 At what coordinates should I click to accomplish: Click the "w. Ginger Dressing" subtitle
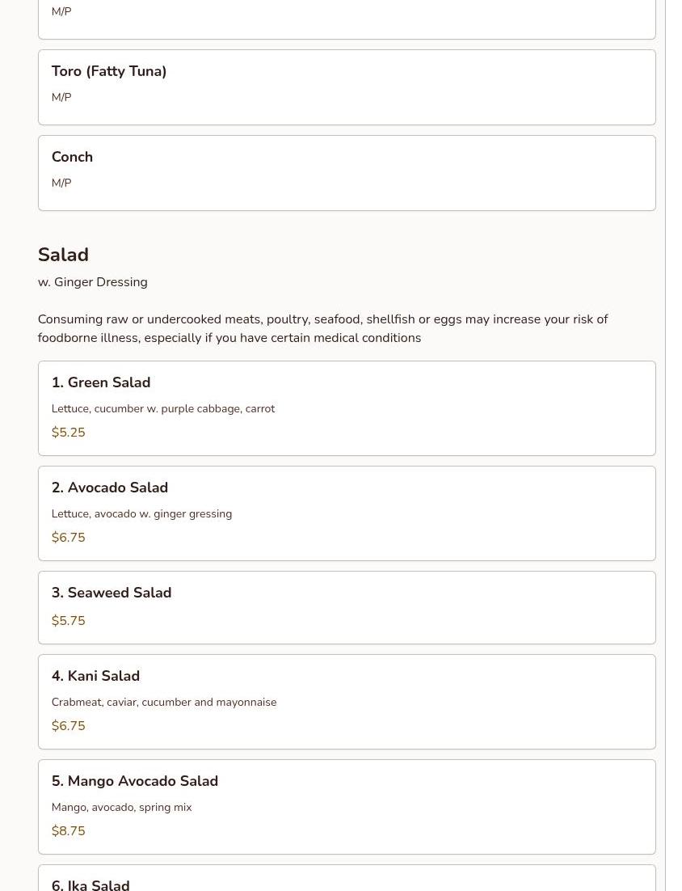(92, 282)
